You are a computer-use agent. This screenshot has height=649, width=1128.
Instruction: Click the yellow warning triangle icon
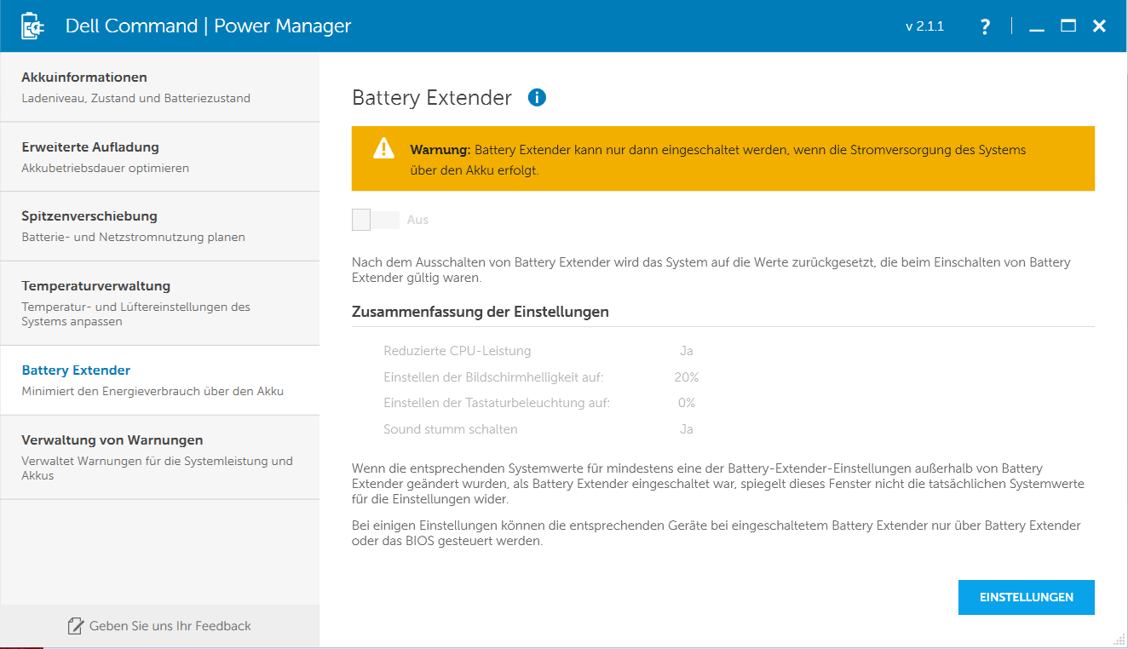[383, 149]
